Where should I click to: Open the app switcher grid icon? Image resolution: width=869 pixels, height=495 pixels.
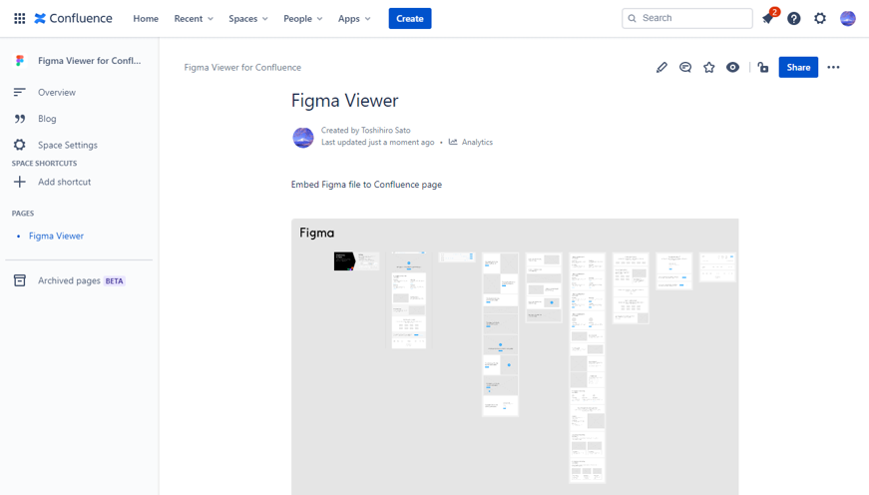(x=19, y=18)
